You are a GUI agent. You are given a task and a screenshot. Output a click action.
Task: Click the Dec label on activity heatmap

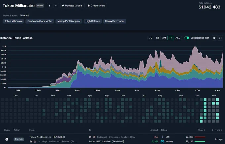tap(16, 95)
